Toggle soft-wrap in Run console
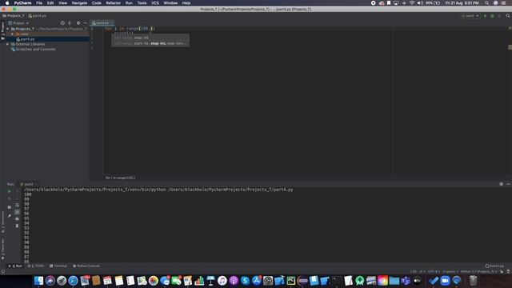 (17, 205)
